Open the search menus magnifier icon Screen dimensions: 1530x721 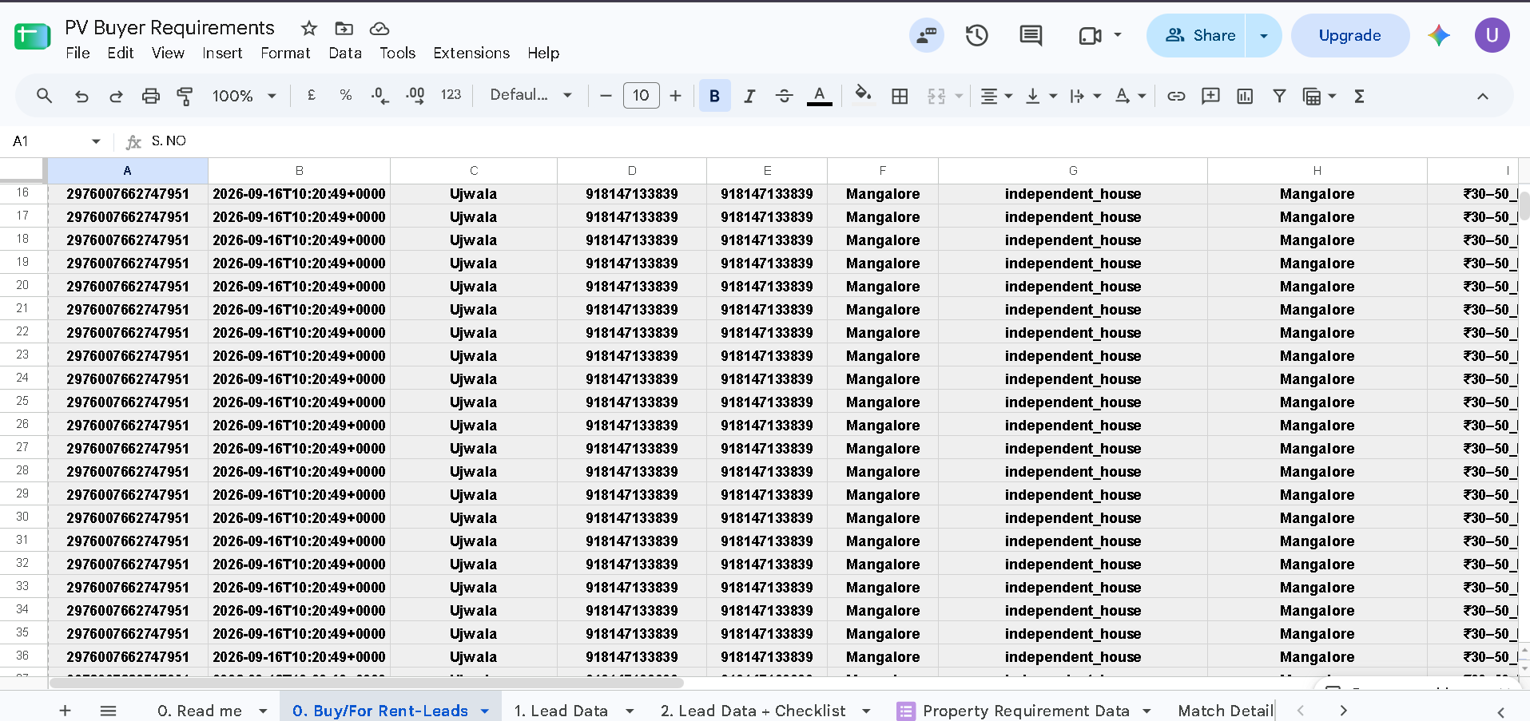pos(44,96)
